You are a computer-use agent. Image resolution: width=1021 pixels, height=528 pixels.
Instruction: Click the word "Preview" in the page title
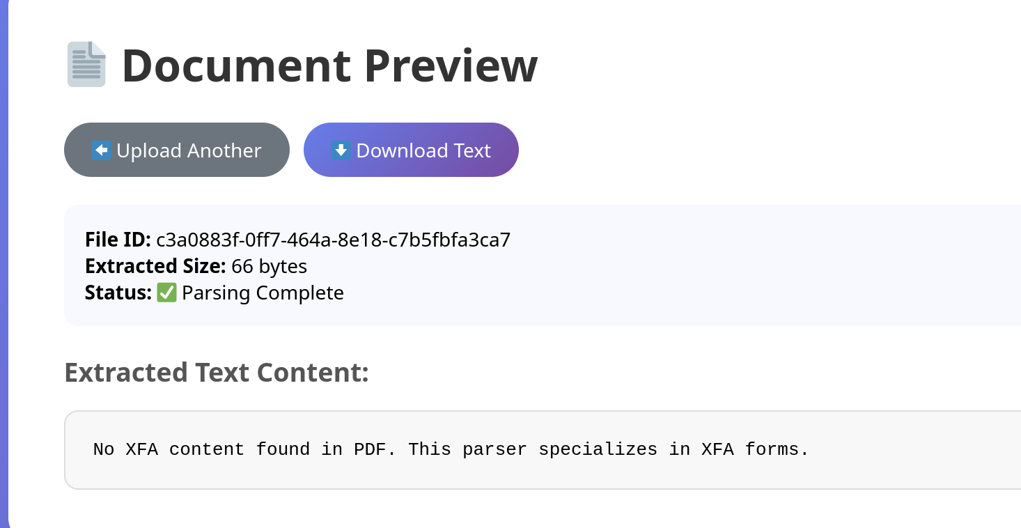(x=451, y=66)
